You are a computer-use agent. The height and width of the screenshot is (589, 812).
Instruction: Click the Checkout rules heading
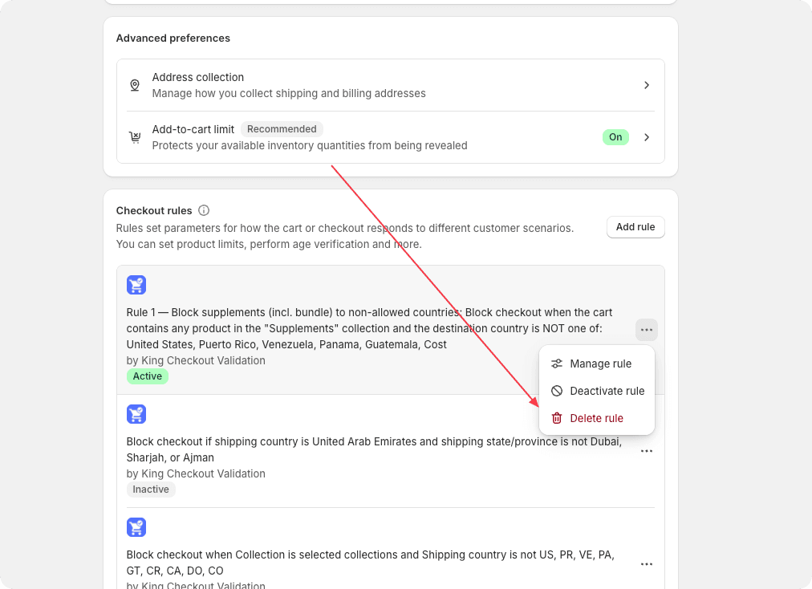tap(154, 210)
